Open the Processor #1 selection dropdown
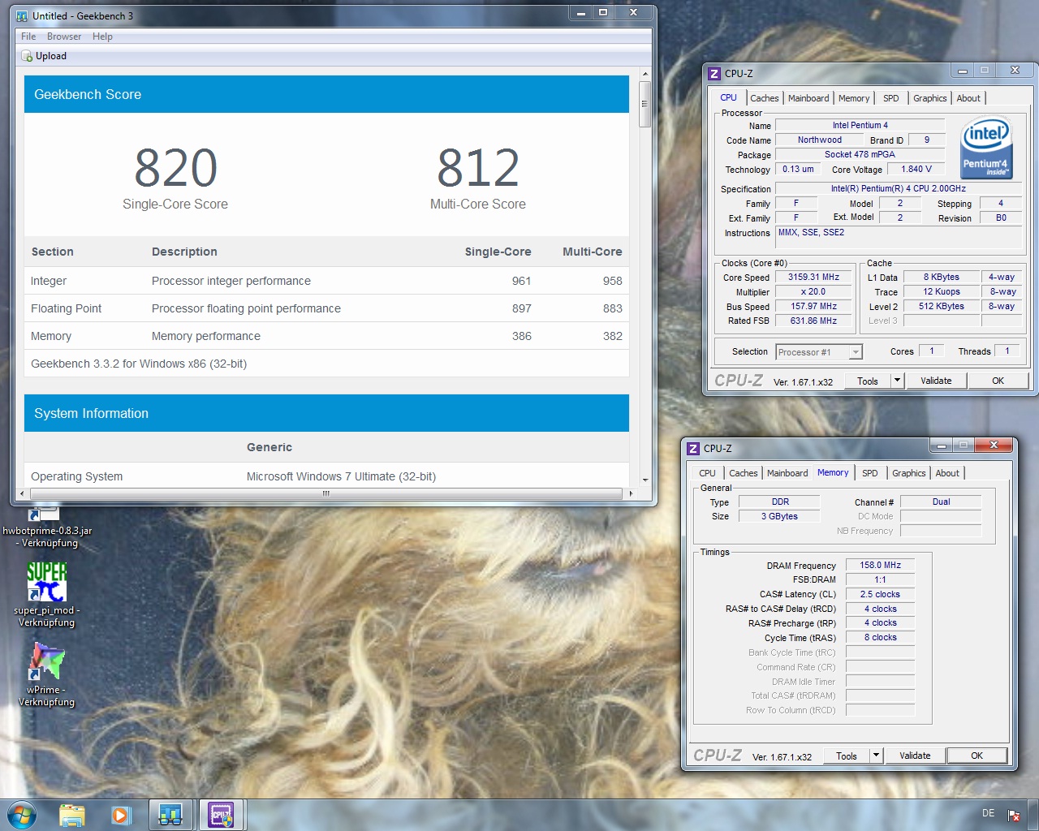 pos(818,352)
